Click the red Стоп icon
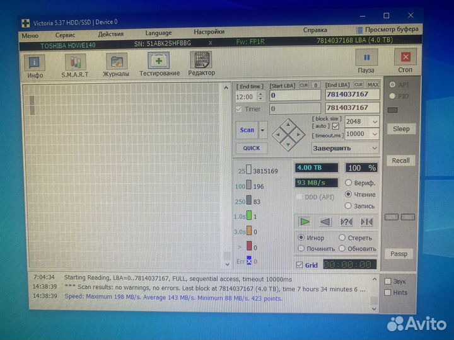454x340 pixels. pos(405,57)
